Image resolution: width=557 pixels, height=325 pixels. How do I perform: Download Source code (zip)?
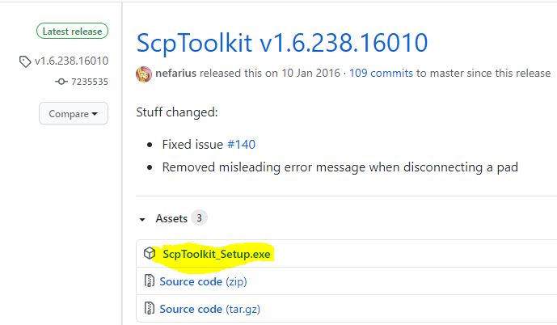(203, 281)
